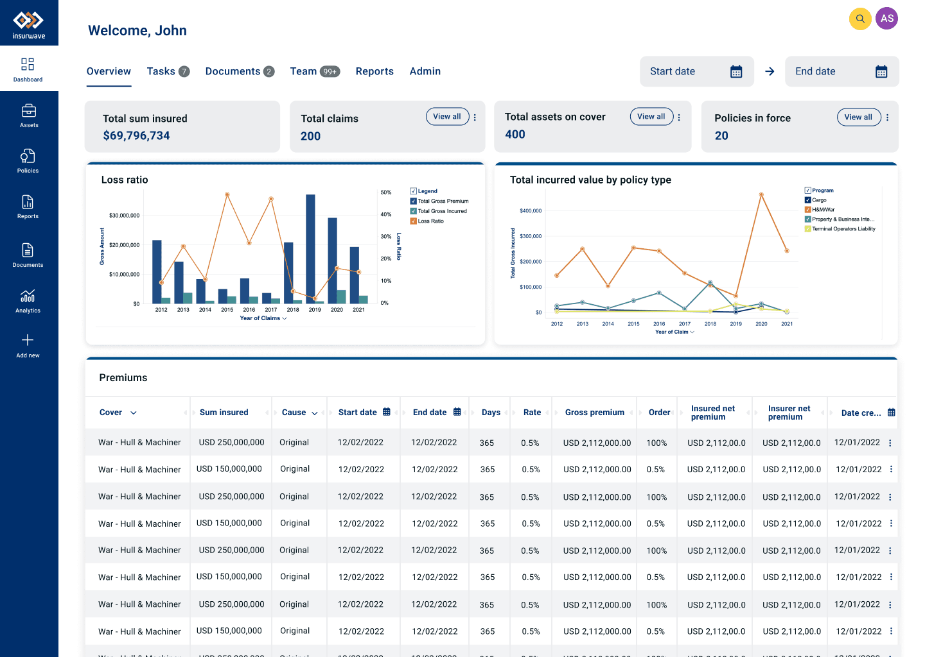Switch to the Tasks tab
The image size is (925, 657).
[168, 71]
